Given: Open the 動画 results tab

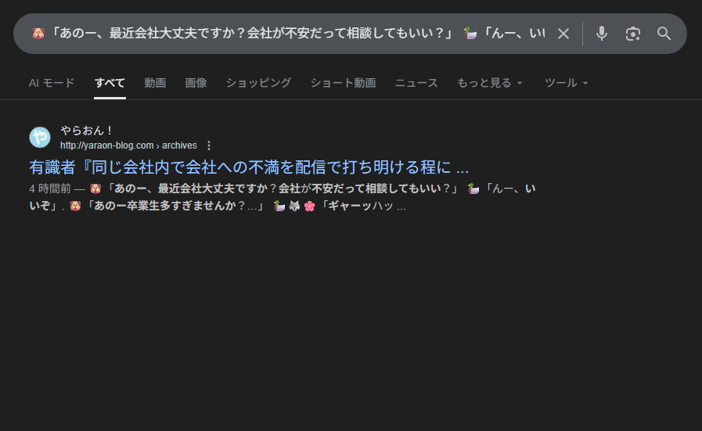Looking at the screenshot, I should click(155, 83).
